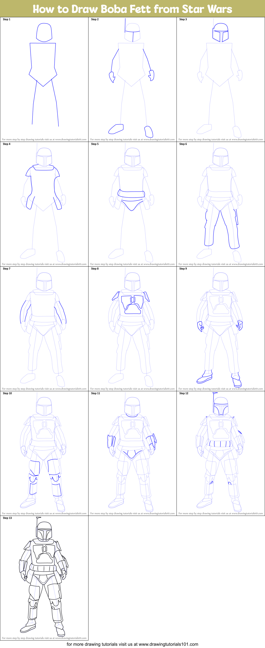Click the 'Step 1' label
Image resolution: width=265 pixels, height=648 pixels.
pyautogui.click(x=6, y=19)
